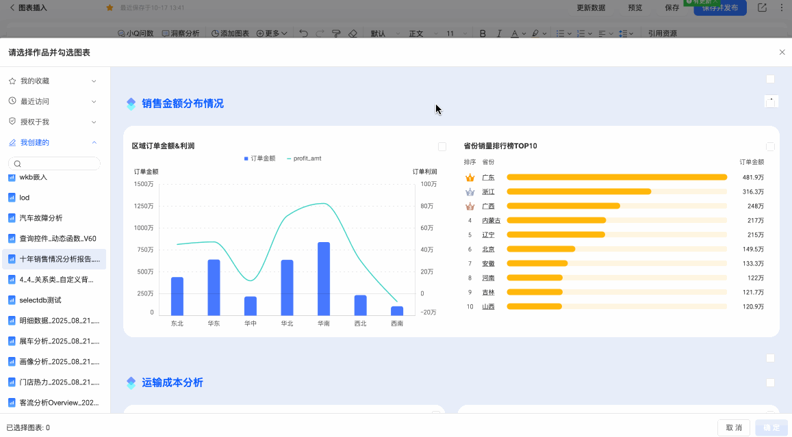Image resolution: width=792 pixels, height=437 pixels.
Task: Expand the 我的收藏 section chevron
Action: 94,81
